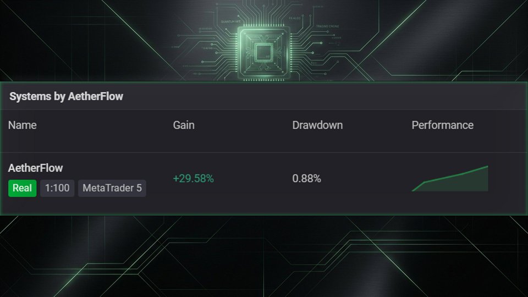
Task: Click the QUANTUM HFT circuit label
Action: click(x=230, y=21)
